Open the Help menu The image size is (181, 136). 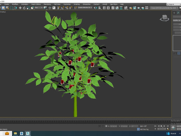tap(122, 4)
